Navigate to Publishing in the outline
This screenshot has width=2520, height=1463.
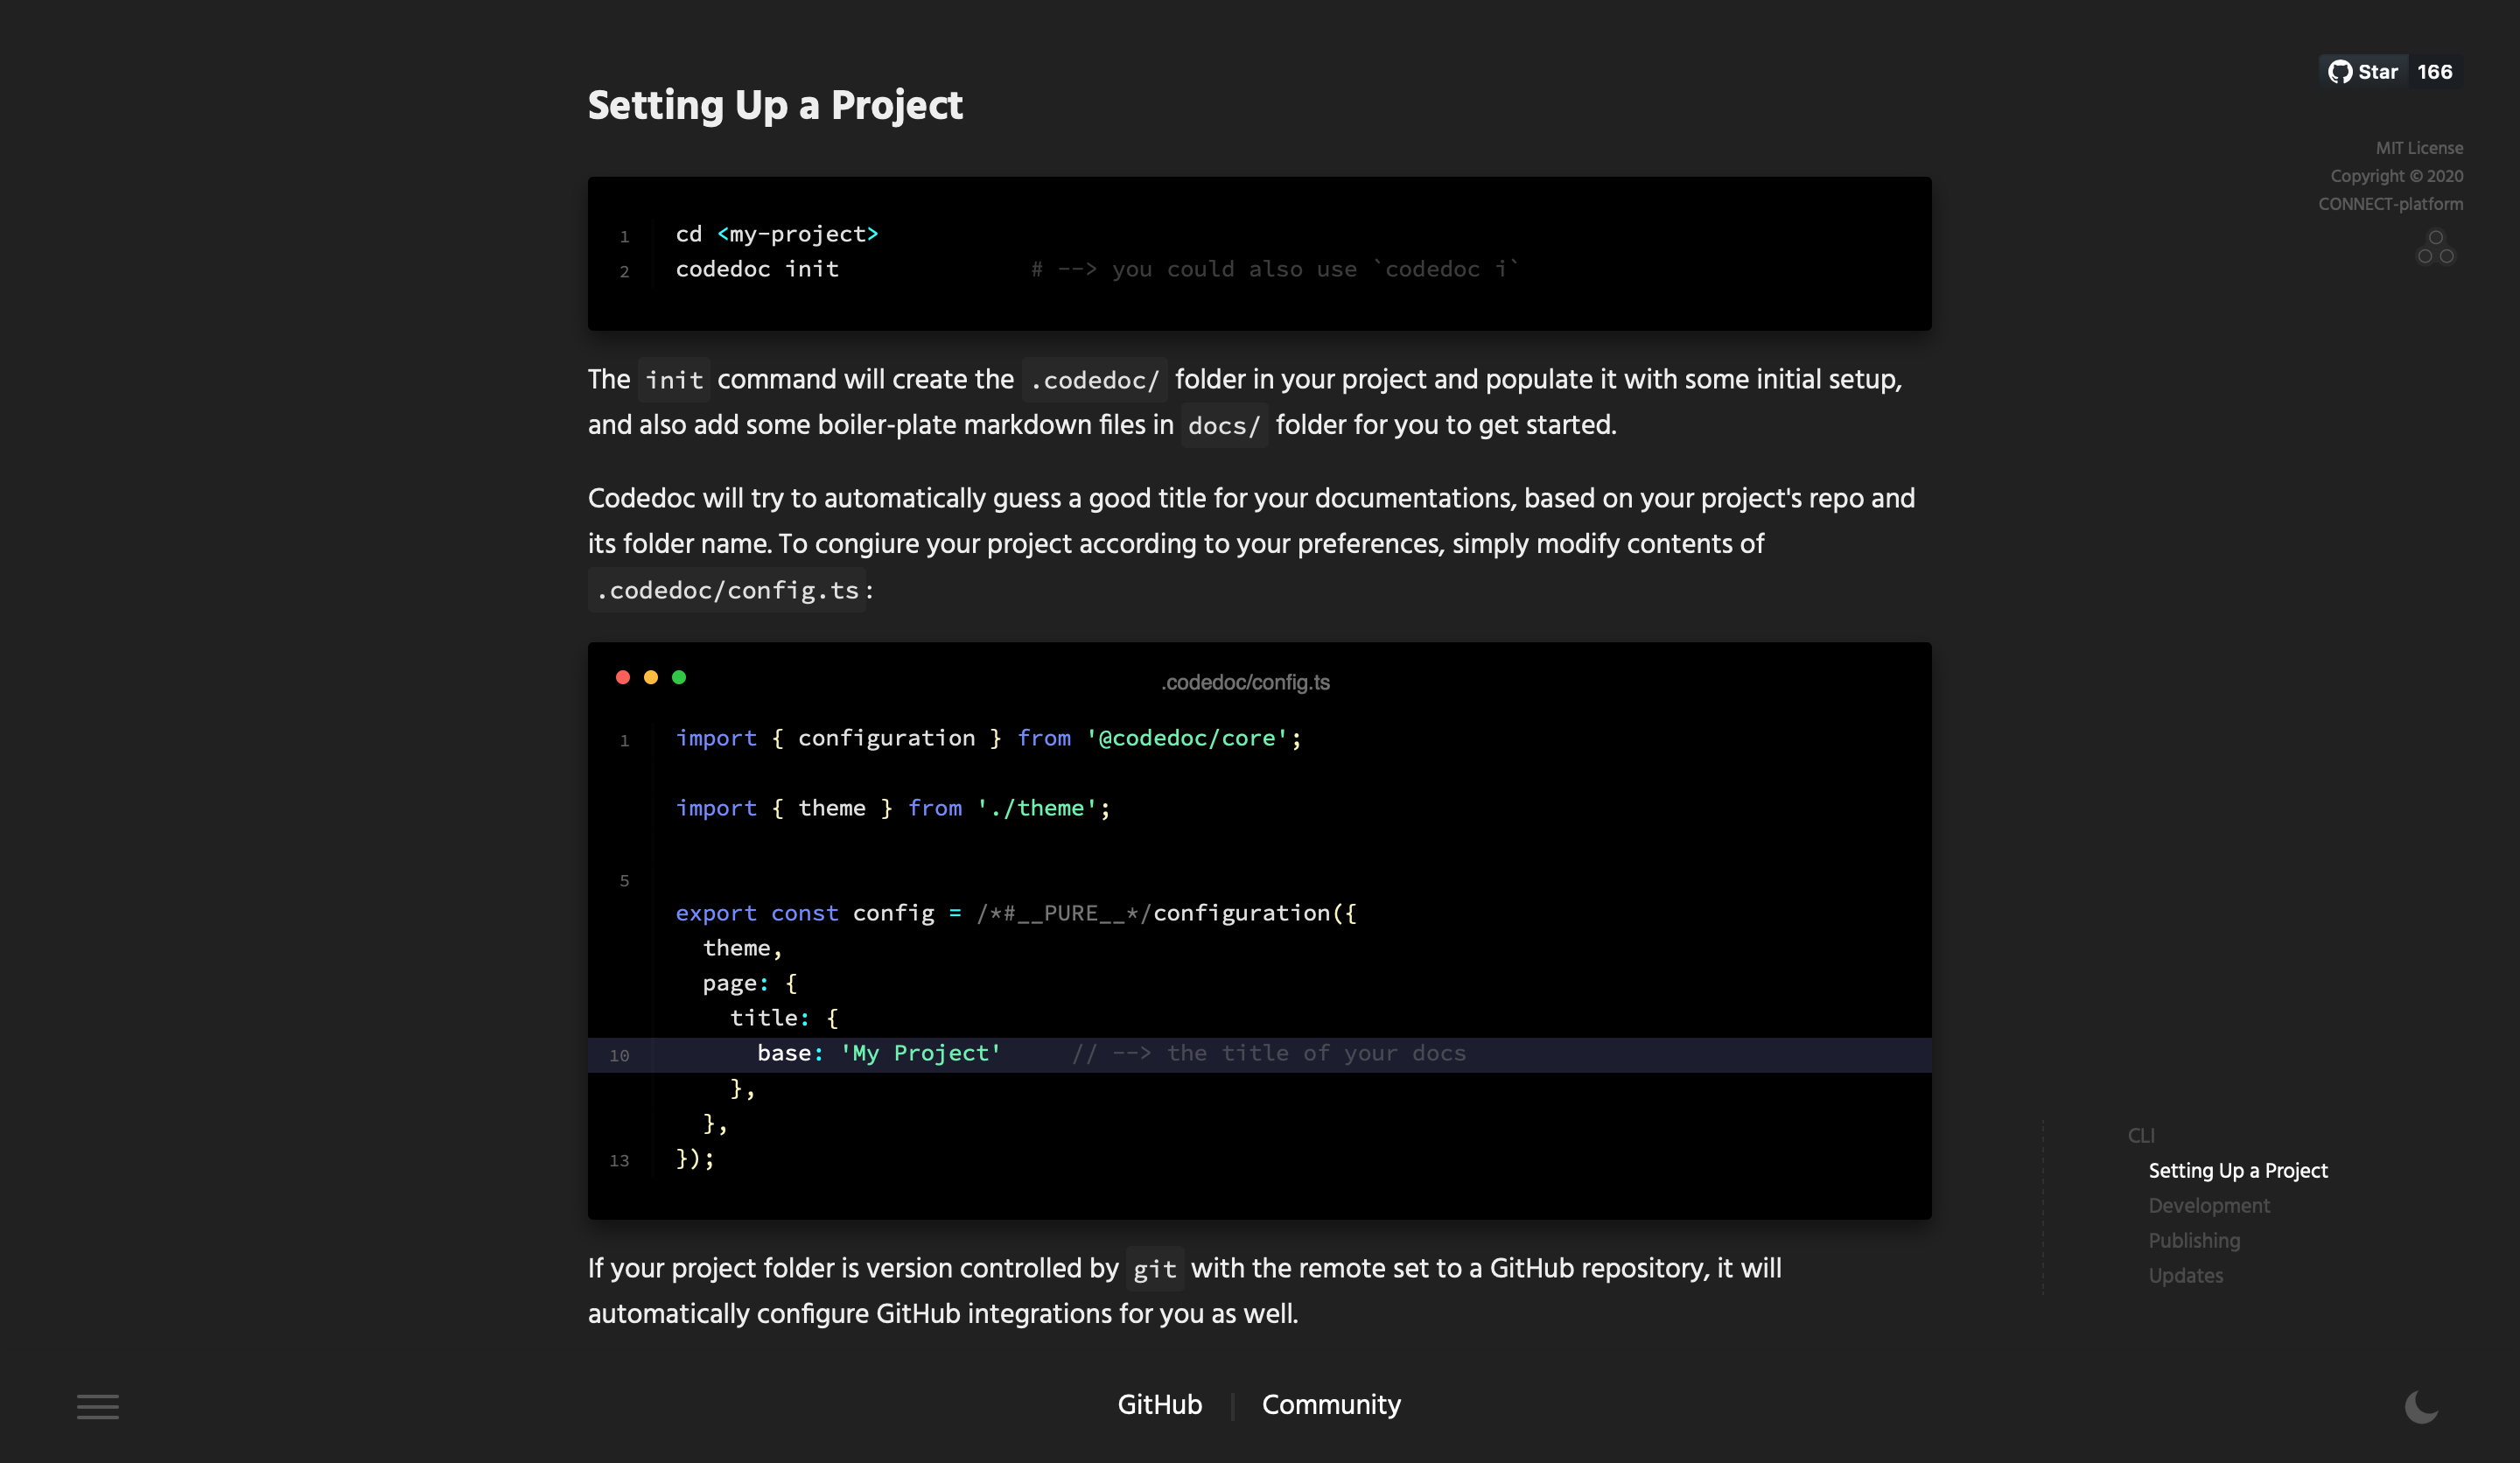2194,1240
